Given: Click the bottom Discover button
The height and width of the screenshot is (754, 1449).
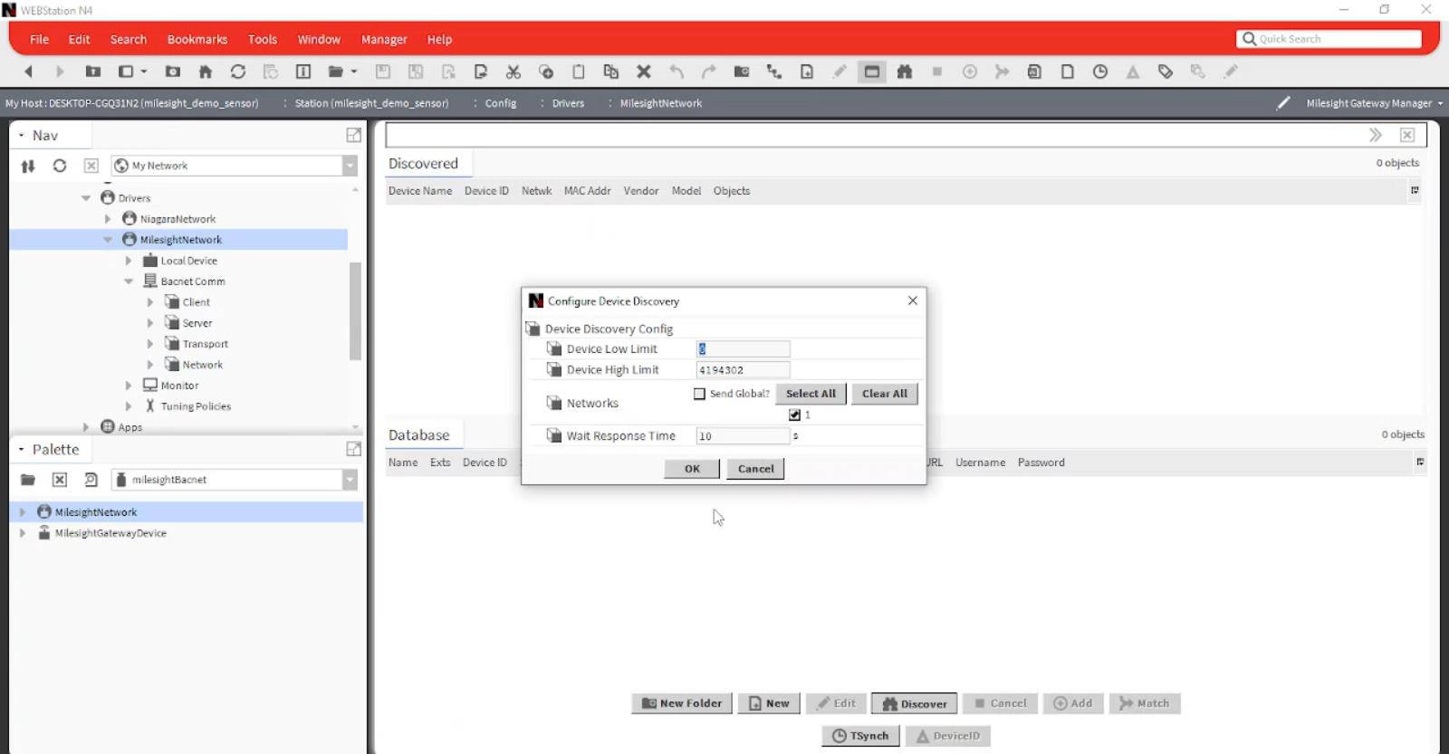Looking at the screenshot, I should [x=915, y=703].
